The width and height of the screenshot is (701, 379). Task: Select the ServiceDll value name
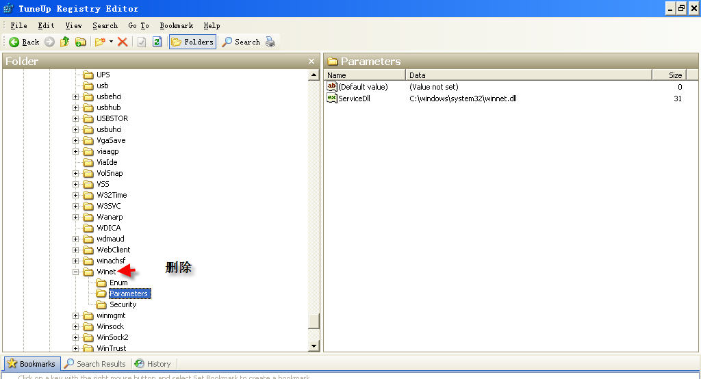(354, 99)
